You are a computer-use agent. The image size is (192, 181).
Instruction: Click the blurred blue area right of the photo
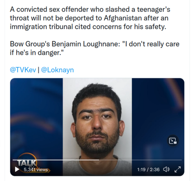pyautogui.click(x=158, y=109)
